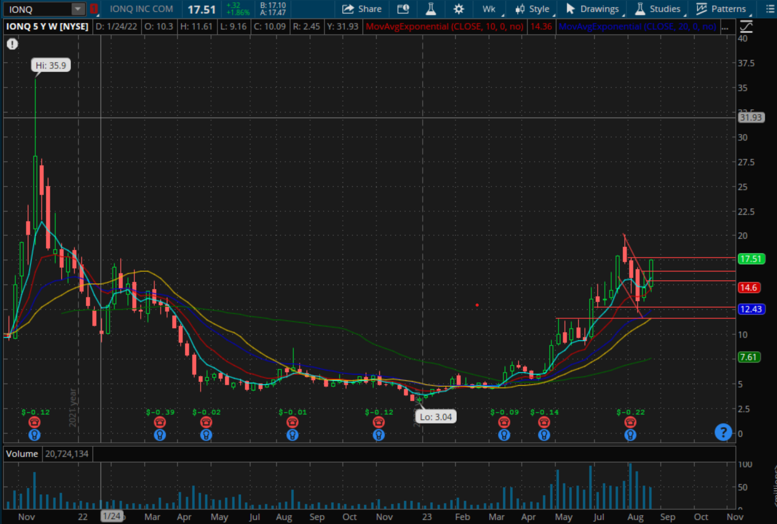The height and width of the screenshot is (524, 777).
Task: Click the A: 17.47 ask value
Action: pos(273,12)
